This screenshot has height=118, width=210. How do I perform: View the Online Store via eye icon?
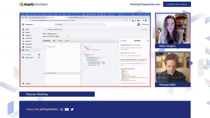[x=39, y=58]
